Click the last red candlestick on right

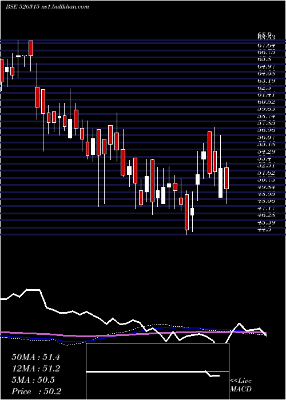click(227, 178)
